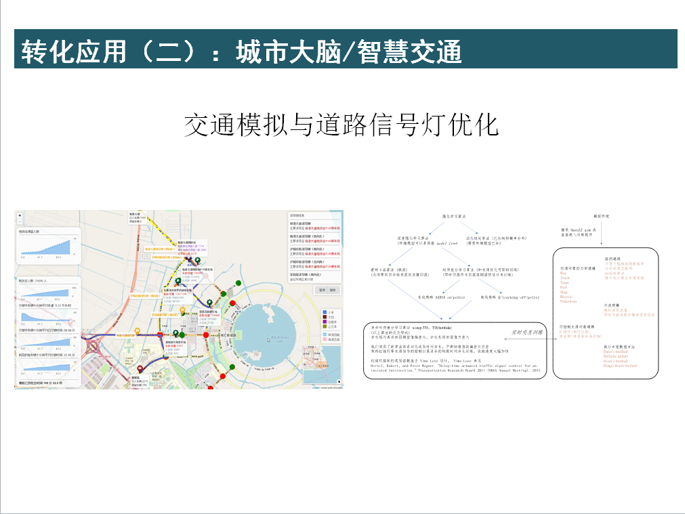Click the 交通对象动力学建模 heading
The image size is (685, 514).
pos(577,268)
